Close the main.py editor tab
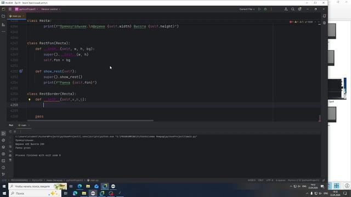351x197 pixels. (x=23, y=16)
